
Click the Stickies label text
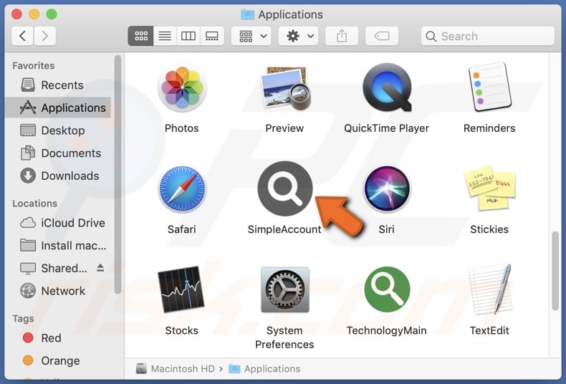click(489, 229)
